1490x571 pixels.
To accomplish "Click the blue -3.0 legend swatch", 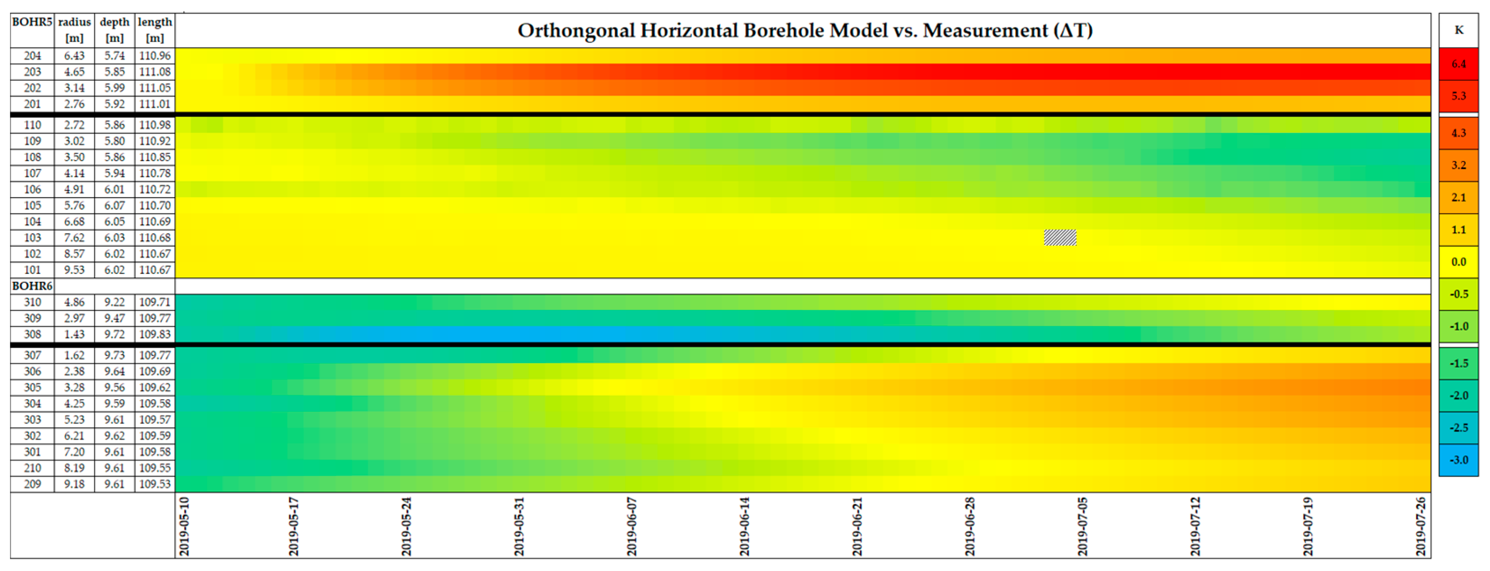I will (1458, 460).
